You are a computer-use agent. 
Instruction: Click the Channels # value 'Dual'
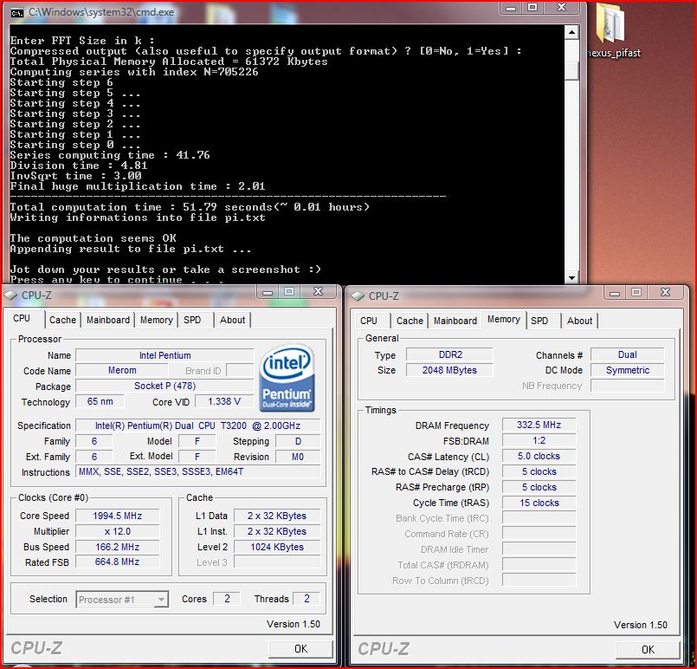pyautogui.click(x=627, y=354)
